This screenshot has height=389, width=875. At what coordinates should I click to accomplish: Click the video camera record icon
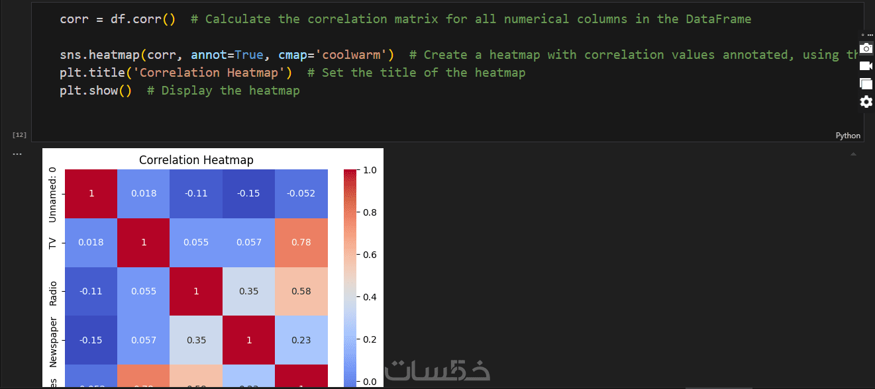click(866, 66)
